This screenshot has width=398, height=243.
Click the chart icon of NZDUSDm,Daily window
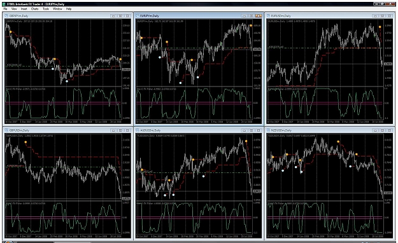pos(269,130)
